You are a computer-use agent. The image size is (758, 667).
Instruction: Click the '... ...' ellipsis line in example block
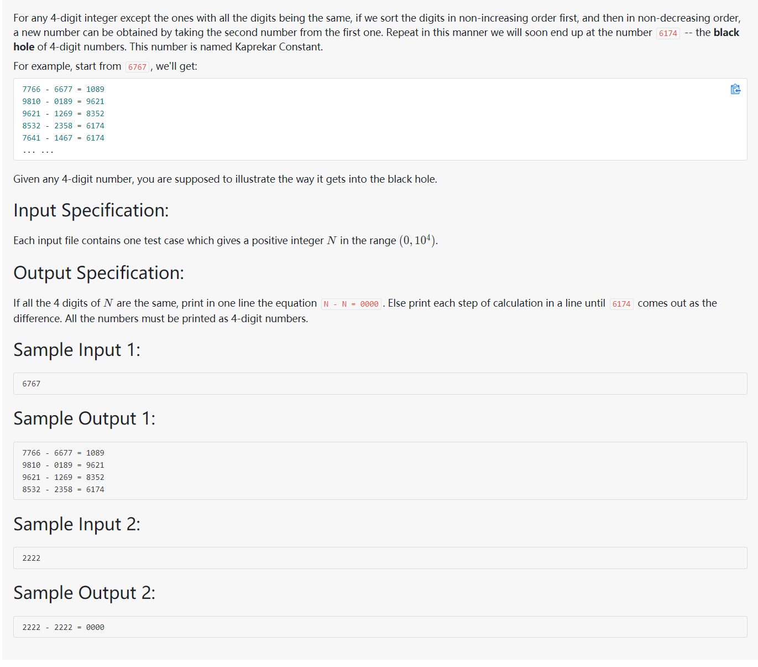[x=38, y=151]
